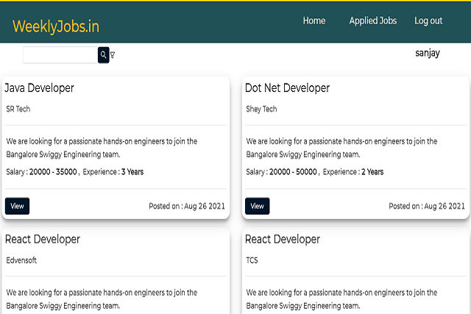The image size is (471, 314).
Task: Open the Applied Jobs page
Action: coord(372,21)
